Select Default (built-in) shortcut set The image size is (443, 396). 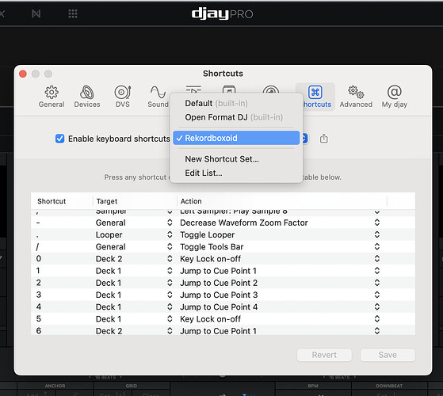click(236, 103)
